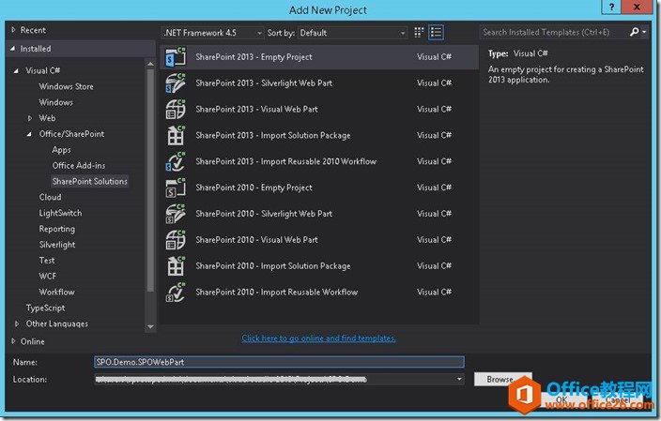Open .NET Framework 4.5 version dropdown
661x421 pixels.
tap(212, 33)
